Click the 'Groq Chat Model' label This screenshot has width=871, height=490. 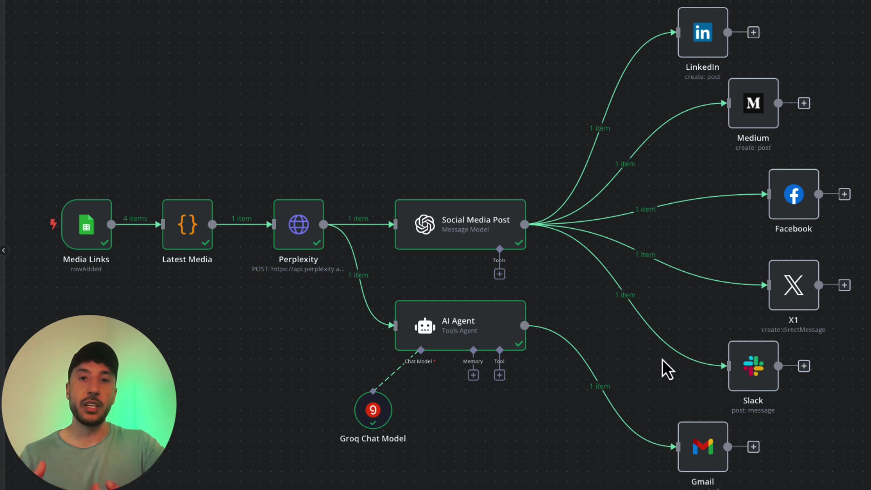click(x=373, y=439)
